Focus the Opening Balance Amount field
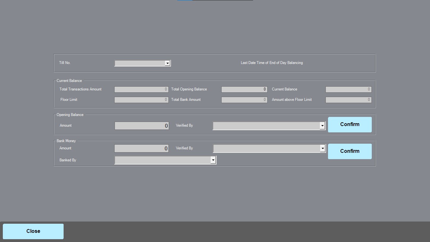 tap(141, 126)
